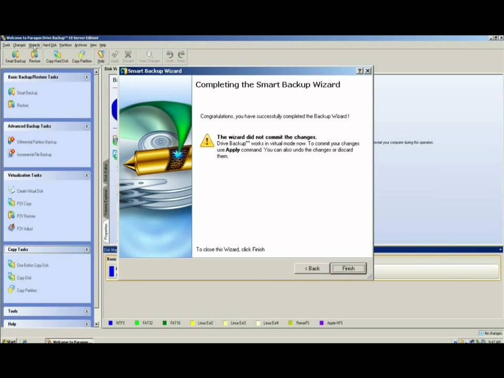Launch P2V Copy task
The width and height of the screenshot is (504, 378).
click(x=19, y=203)
